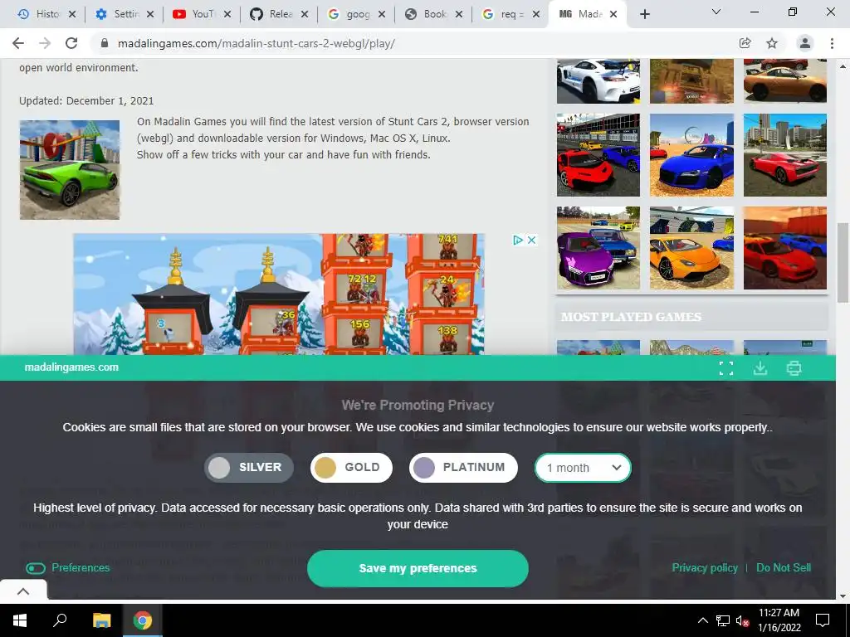This screenshot has height=637, width=850.
Task: Open the Windows Start menu
Action: click(x=20, y=620)
